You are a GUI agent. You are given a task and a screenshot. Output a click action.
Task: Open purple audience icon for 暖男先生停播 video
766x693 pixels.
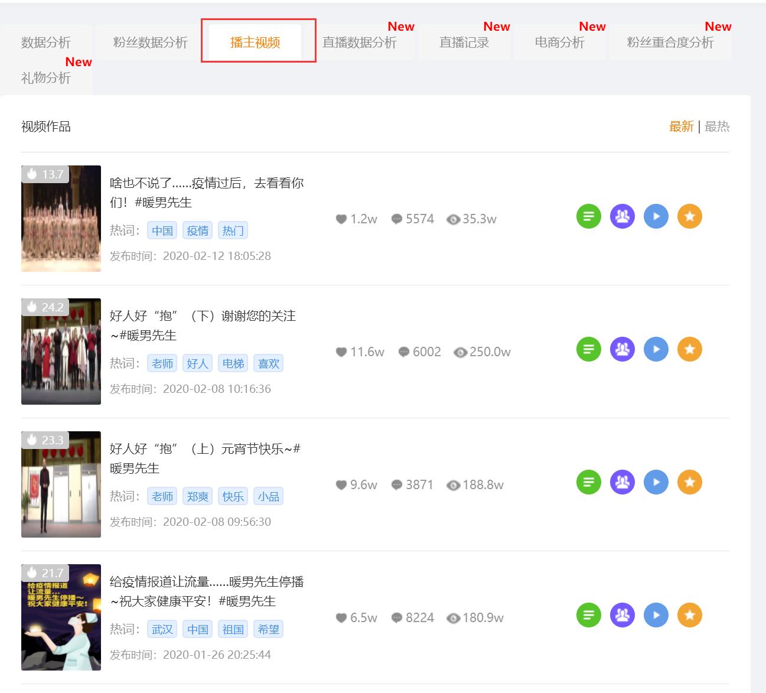click(622, 615)
